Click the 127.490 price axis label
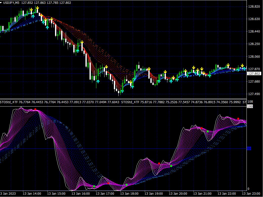Screen dimensions: 263x197 (x=254, y=94)
